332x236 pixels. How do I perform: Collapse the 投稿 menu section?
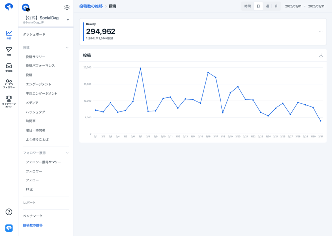tap(67, 48)
